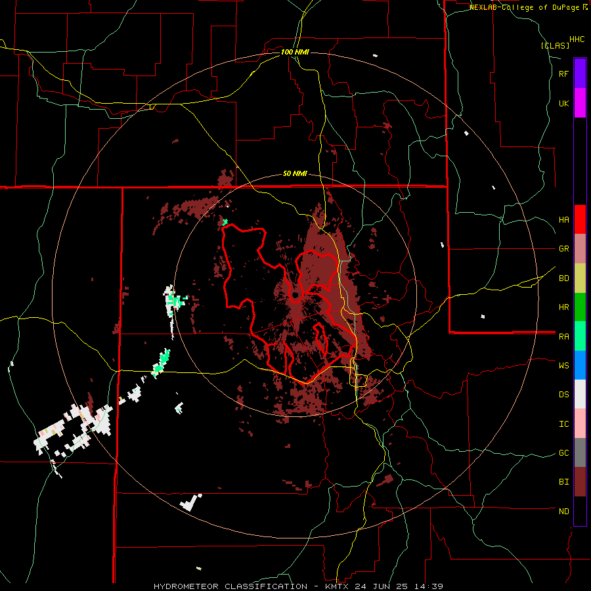
Task: Click the Hydrometeor Classification KMTX caption
Action: [x=298, y=586]
